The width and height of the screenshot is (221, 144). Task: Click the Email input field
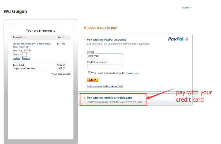[x=105, y=56]
